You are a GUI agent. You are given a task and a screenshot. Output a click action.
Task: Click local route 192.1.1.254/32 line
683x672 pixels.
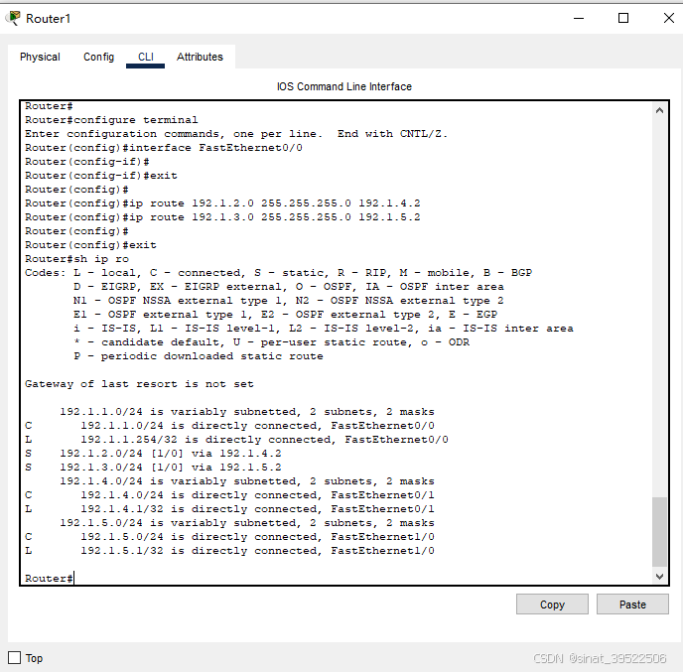tap(236, 440)
